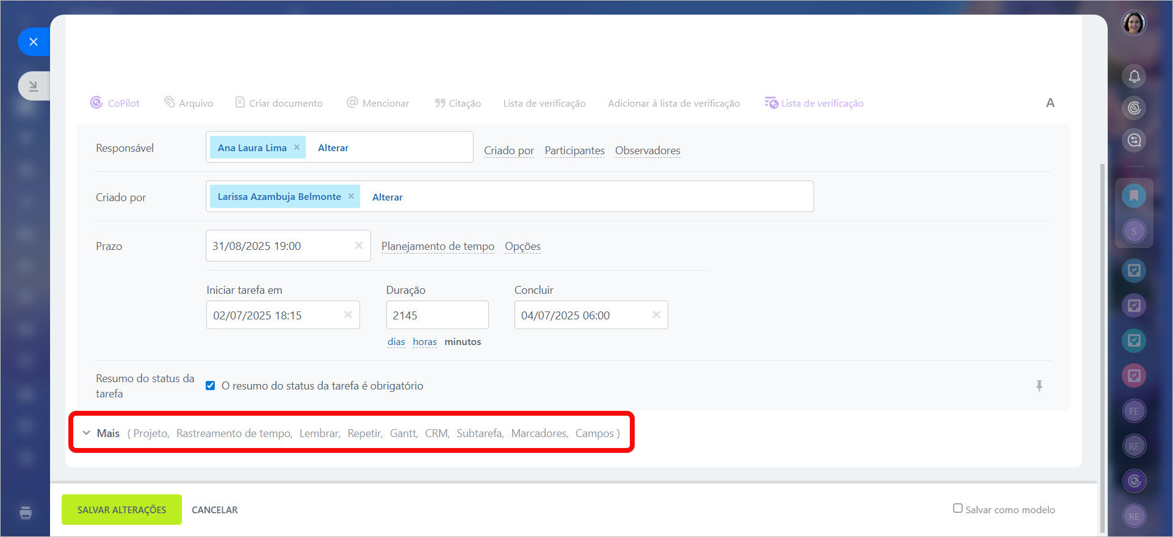Toggle the text formatting A icon
Viewport: 1173px width, 537px height.
[1050, 103]
